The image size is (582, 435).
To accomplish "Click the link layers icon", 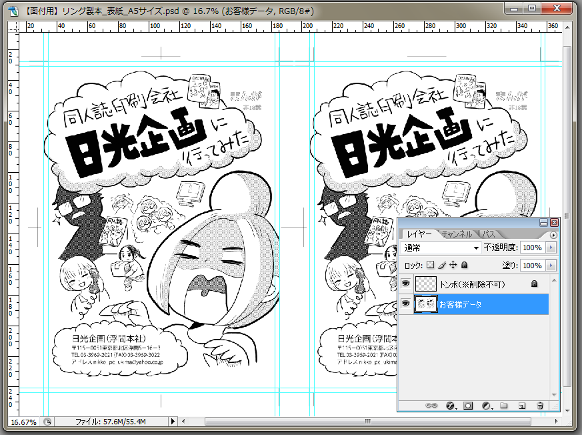I will pos(431,405).
